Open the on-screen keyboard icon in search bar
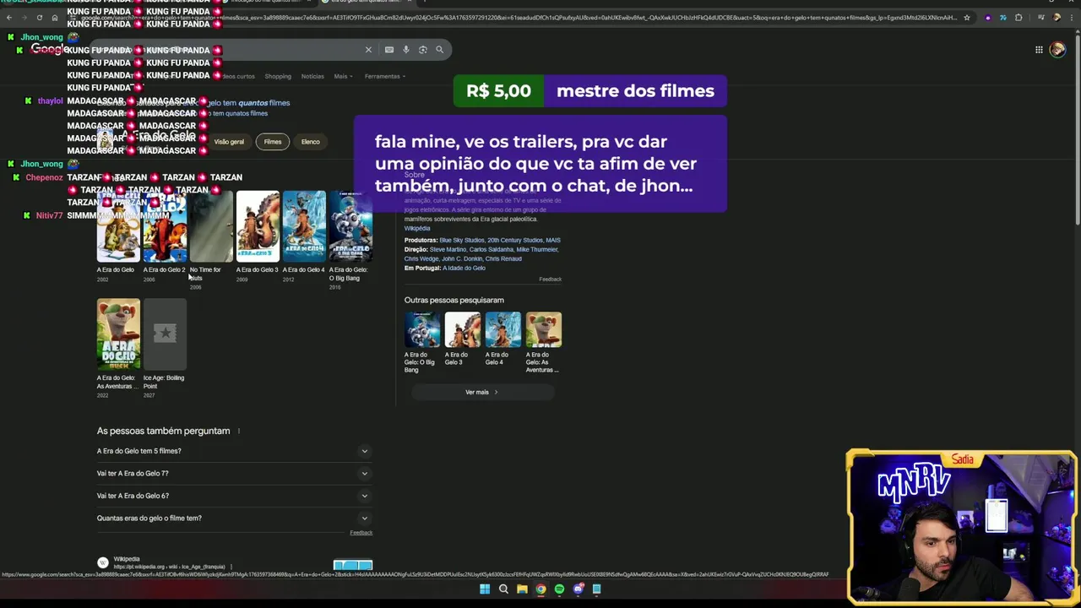Screen dimensions: 1081x608 pyautogui.click(x=389, y=50)
